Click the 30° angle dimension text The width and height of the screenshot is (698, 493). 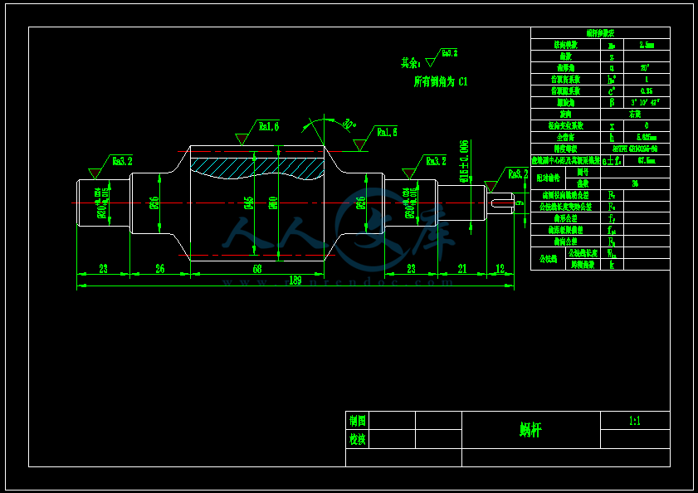click(350, 124)
